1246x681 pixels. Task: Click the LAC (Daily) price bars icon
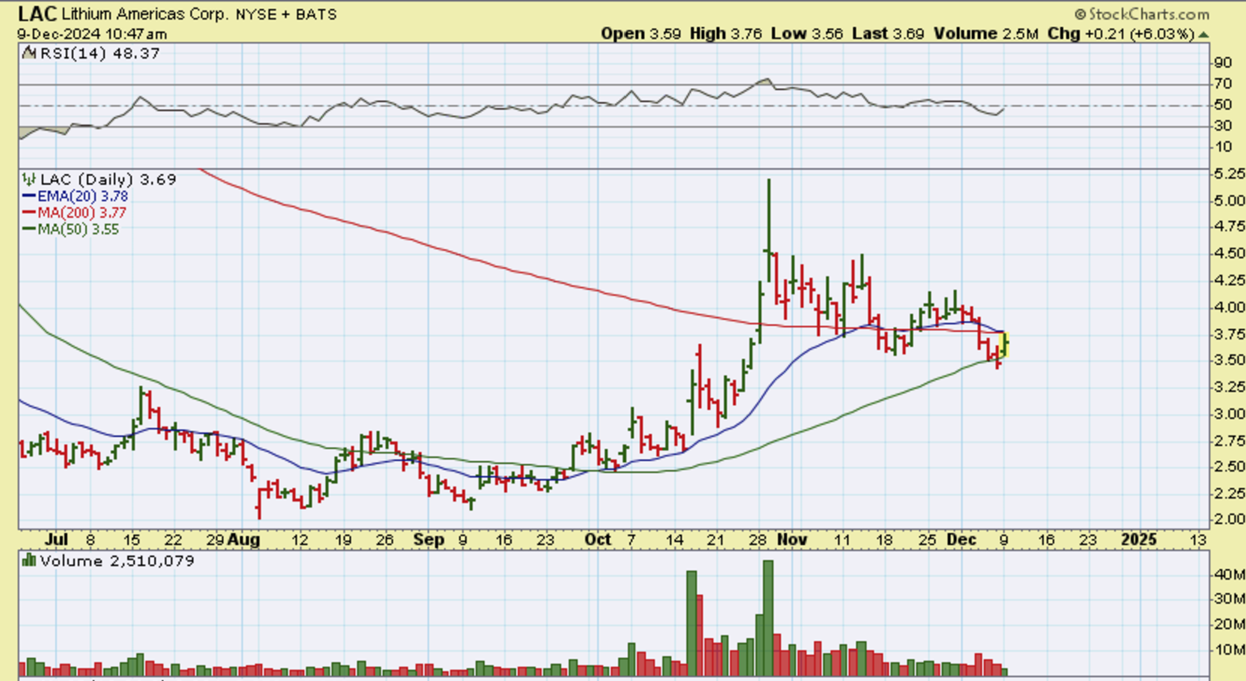[29, 179]
